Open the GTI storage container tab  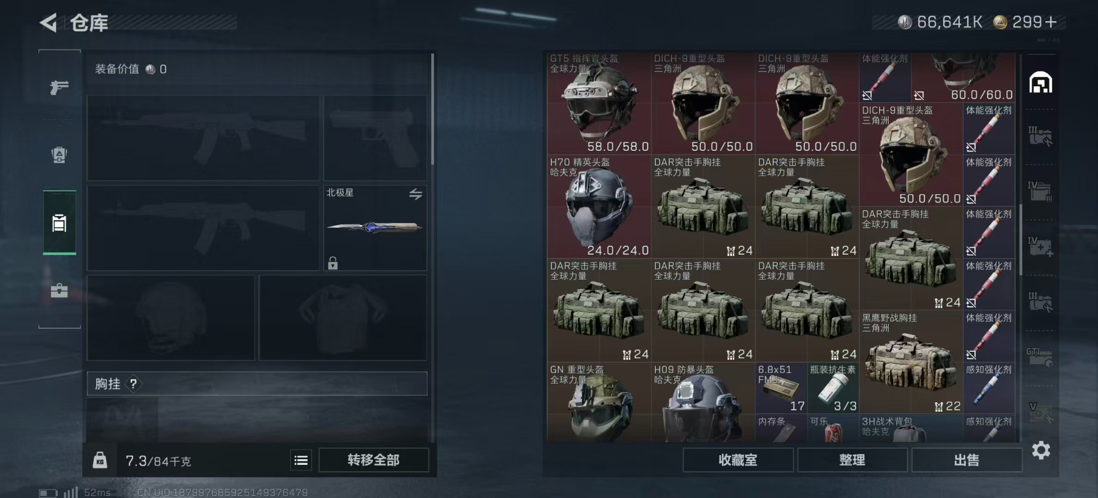coord(1039,356)
